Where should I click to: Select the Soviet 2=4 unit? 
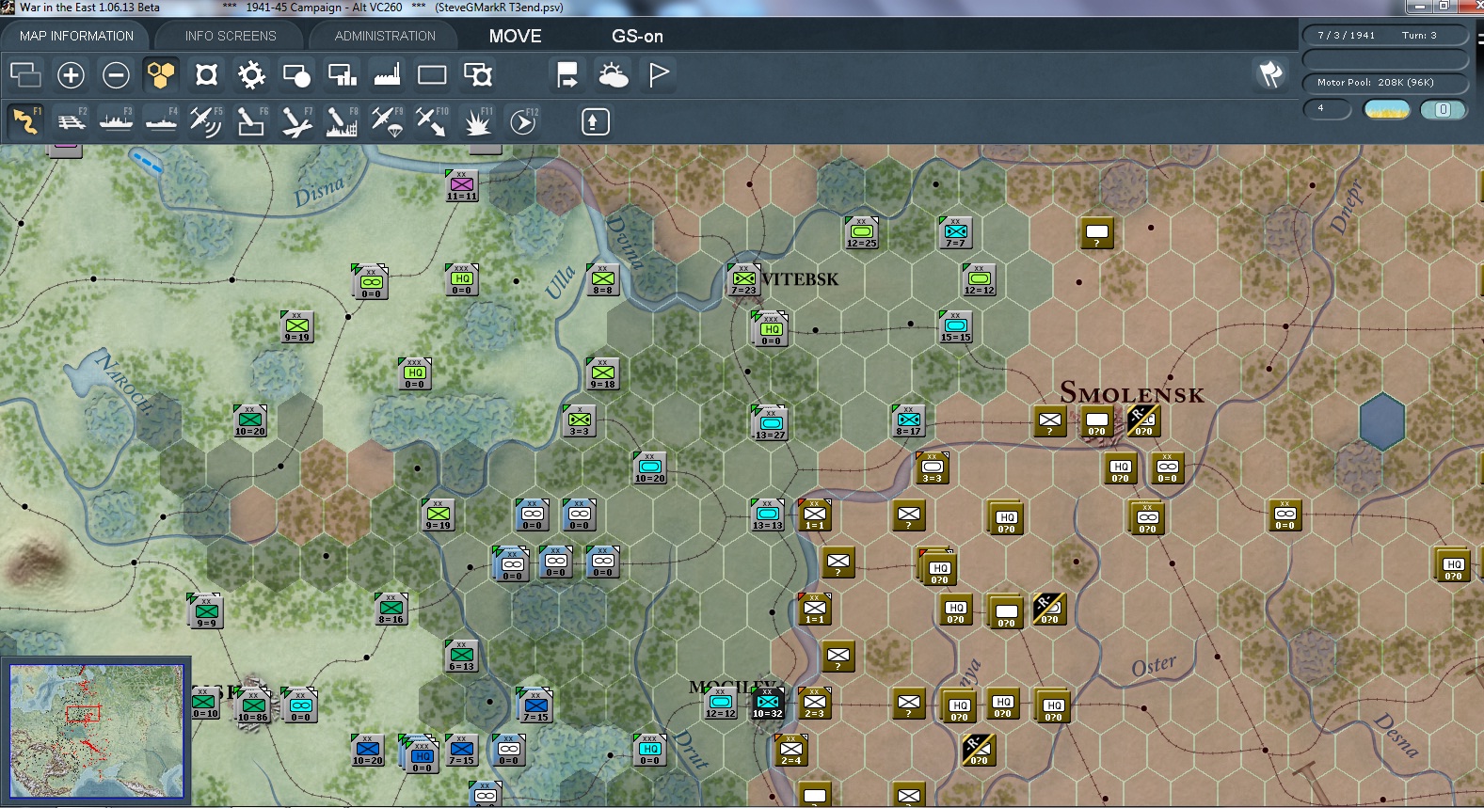coord(791,750)
